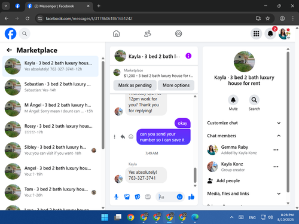The width and height of the screenshot is (299, 224).
Task: Go to the Home feed icon
Action: pos(116,33)
